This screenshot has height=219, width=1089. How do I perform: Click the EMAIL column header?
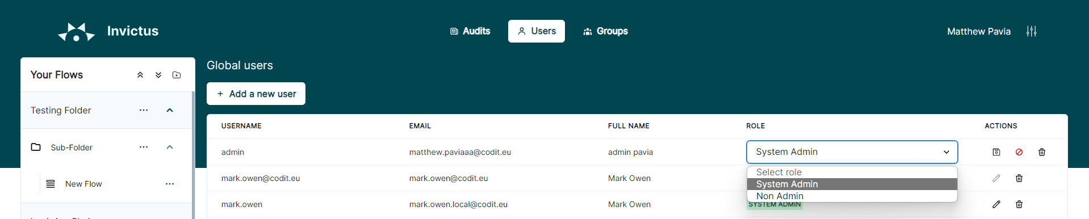click(x=420, y=126)
